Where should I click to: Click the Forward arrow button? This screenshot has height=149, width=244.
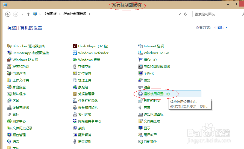point(16,14)
